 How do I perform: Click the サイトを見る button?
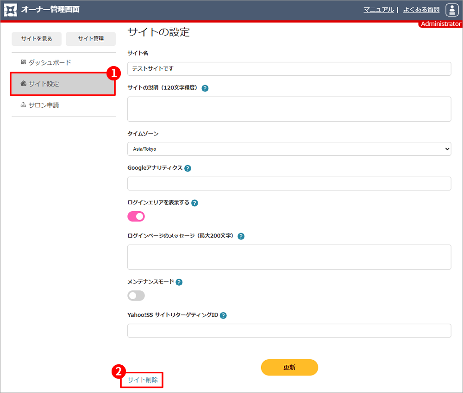coord(37,39)
